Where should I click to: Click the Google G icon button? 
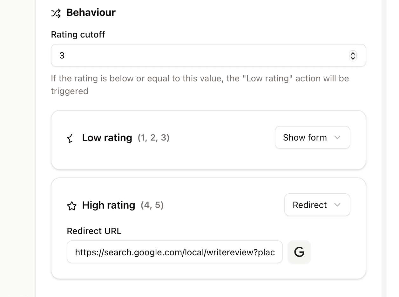click(299, 252)
